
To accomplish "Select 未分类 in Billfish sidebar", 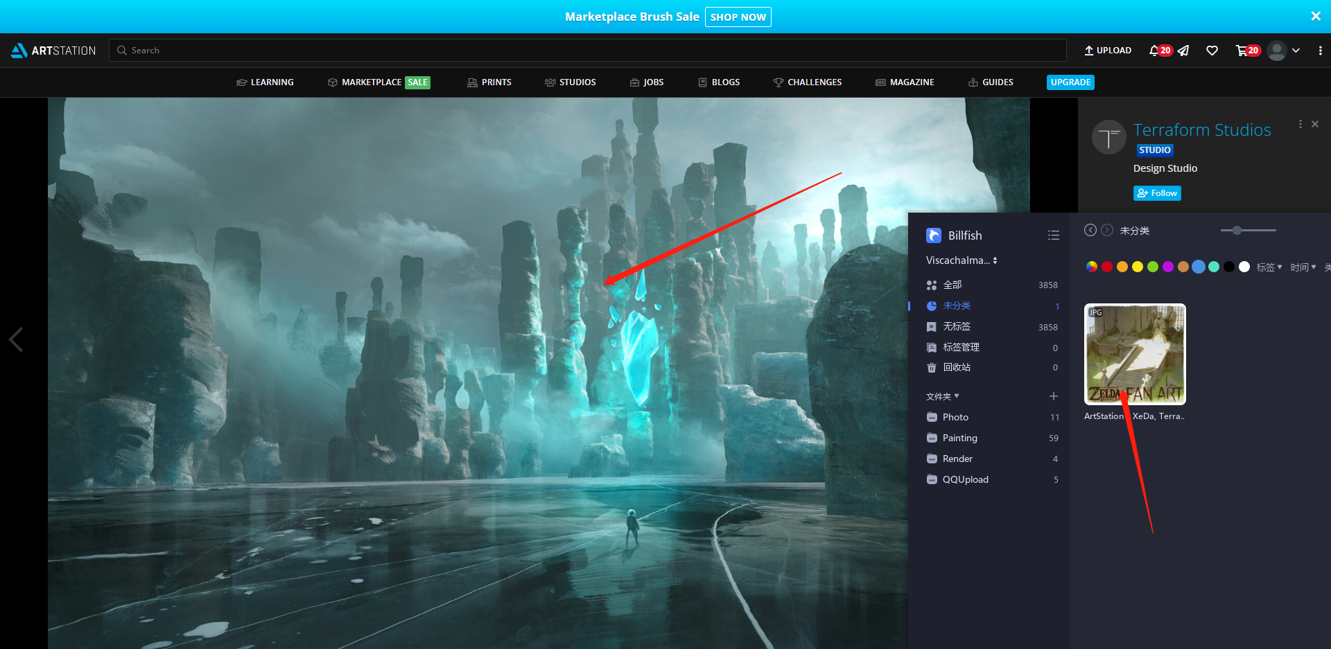I will (992, 305).
